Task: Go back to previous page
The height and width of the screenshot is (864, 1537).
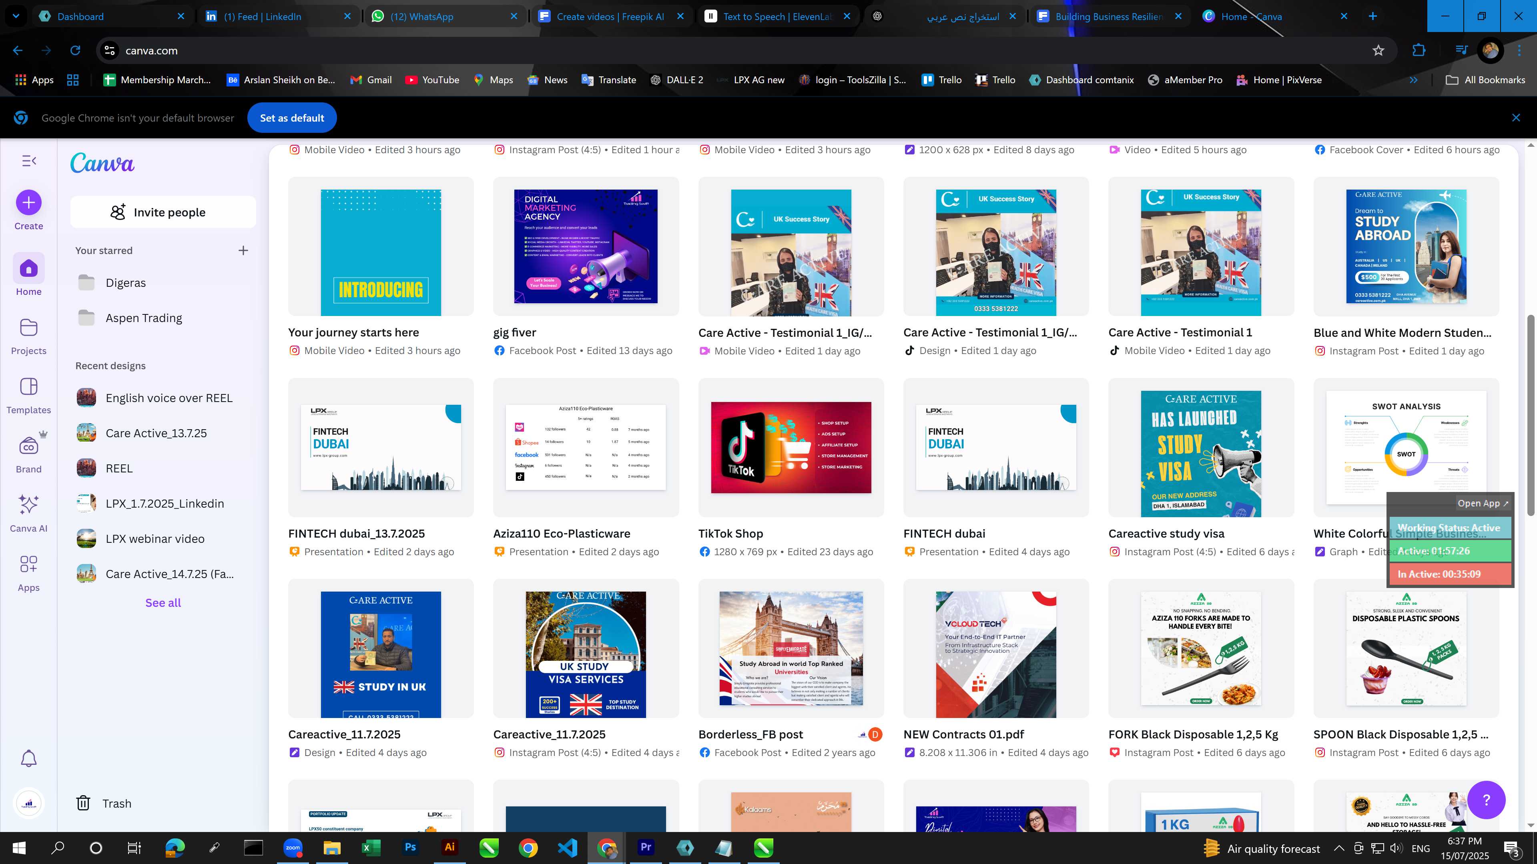Action: pos(18,51)
